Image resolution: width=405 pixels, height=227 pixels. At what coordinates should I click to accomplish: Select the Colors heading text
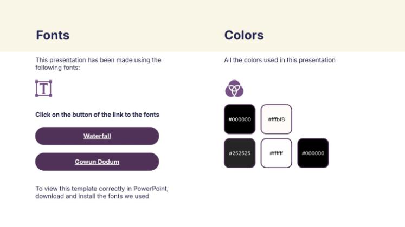[243, 36]
